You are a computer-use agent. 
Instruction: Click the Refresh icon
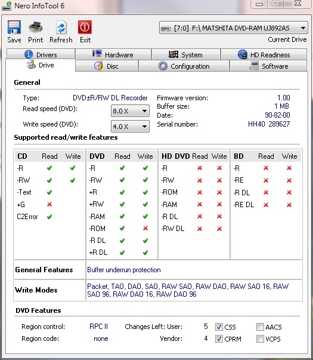click(61, 27)
